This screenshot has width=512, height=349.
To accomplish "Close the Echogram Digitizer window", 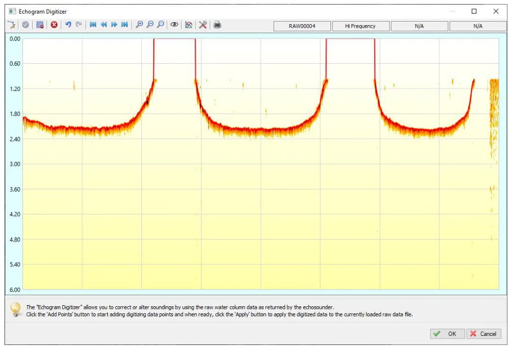I will pos(496,12).
